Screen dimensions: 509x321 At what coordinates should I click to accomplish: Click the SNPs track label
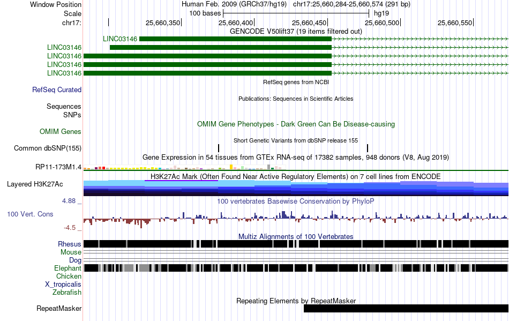point(72,115)
